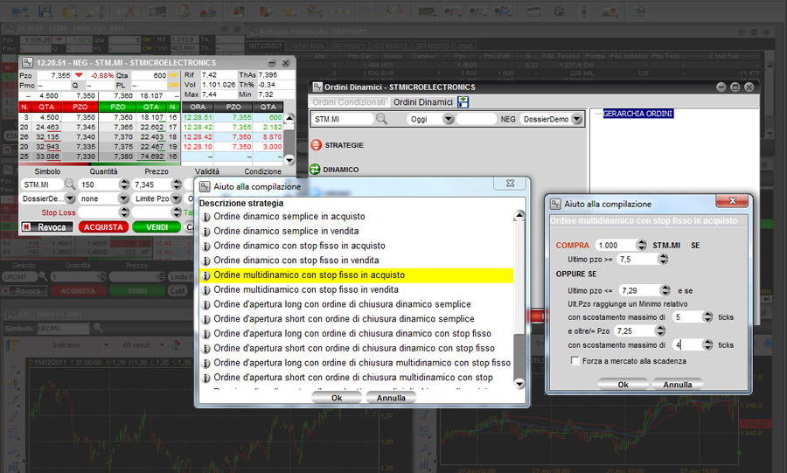The width and height of the screenshot is (787, 473).
Task: Click info icon for apertura short con chiusura dinamico semplice
Action: click(205, 319)
